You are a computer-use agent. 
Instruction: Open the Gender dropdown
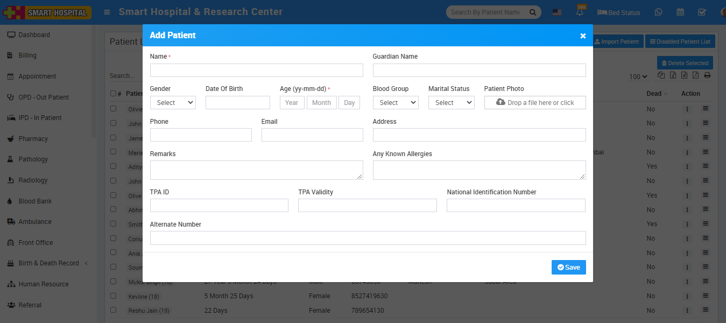pyautogui.click(x=172, y=103)
